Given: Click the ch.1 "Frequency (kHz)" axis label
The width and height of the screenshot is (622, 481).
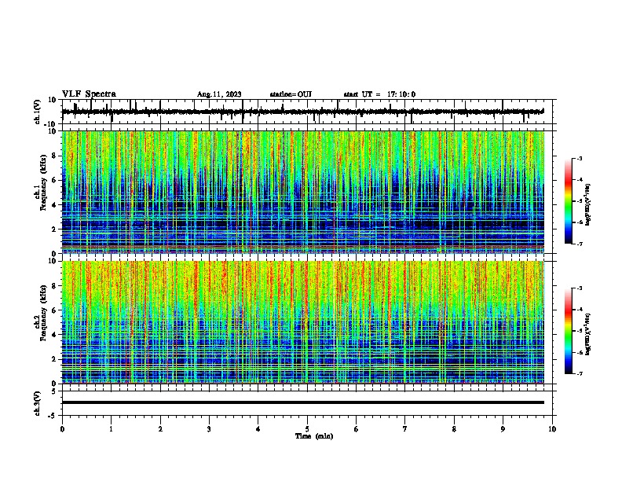Looking at the screenshot, I should (43, 182).
